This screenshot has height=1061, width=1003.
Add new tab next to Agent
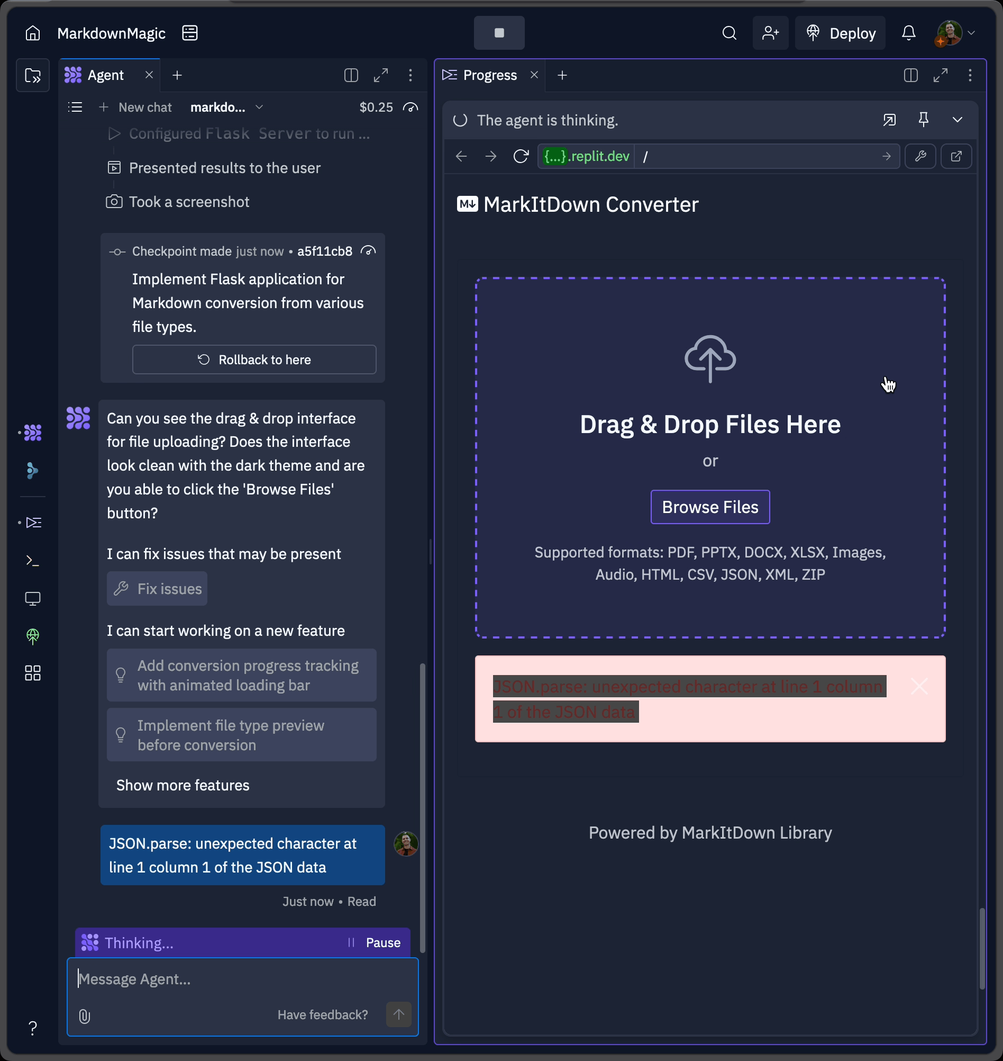coord(177,75)
